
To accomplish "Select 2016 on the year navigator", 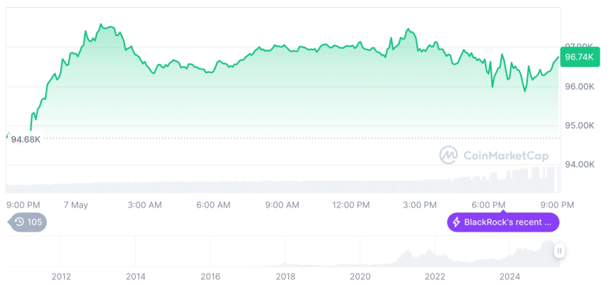I will pyautogui.click(x=210, y=276).
